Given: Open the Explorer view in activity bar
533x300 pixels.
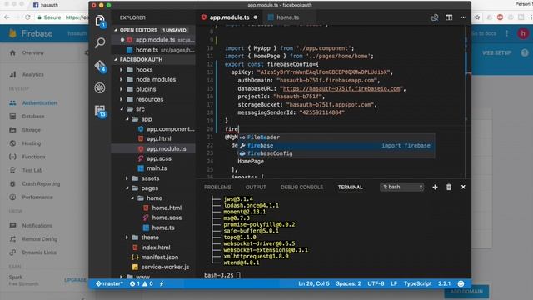Looking at the screenshot, I should 100,22.
